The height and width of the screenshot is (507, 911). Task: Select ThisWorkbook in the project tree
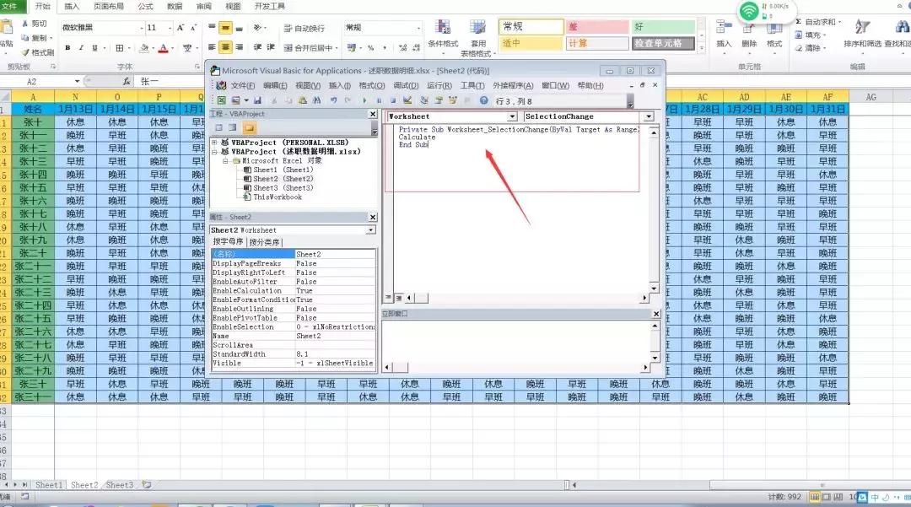[277, 197]
